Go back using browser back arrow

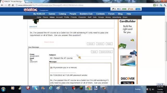[2, 5]
